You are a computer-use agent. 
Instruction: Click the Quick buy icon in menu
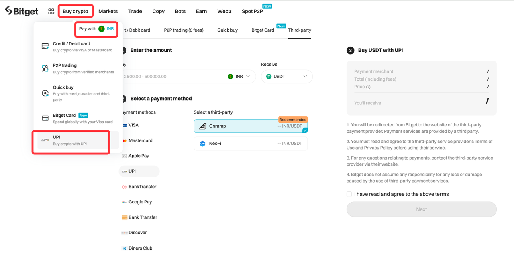pyautogui.click(x=45, y=93)
